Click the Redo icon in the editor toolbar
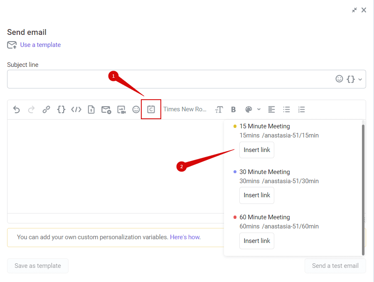Image resolution: width=374 pixels, height=282 pixels. 31,109
